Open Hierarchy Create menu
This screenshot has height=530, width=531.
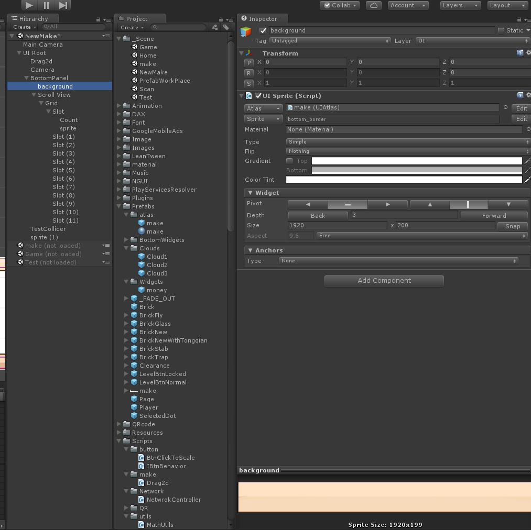coord(24,27)
